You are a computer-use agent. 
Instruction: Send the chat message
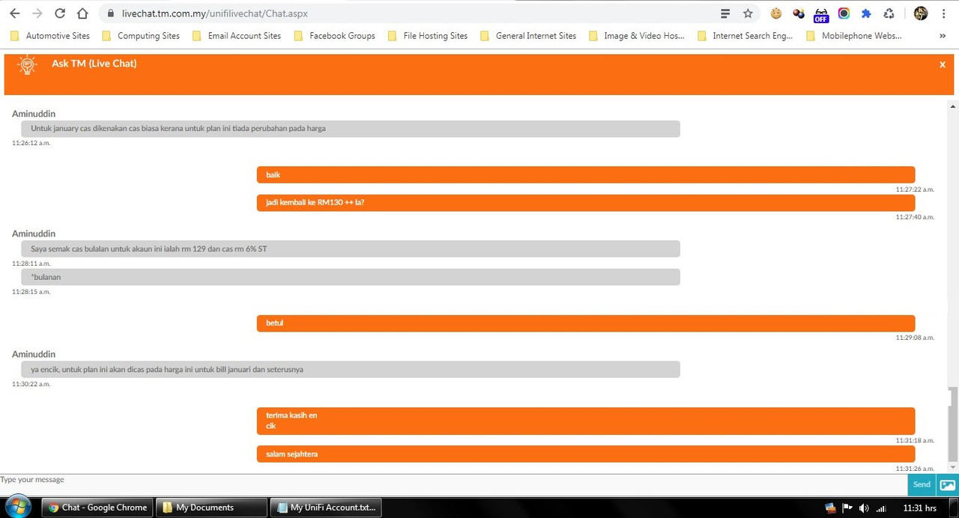[x=922, y=484]
